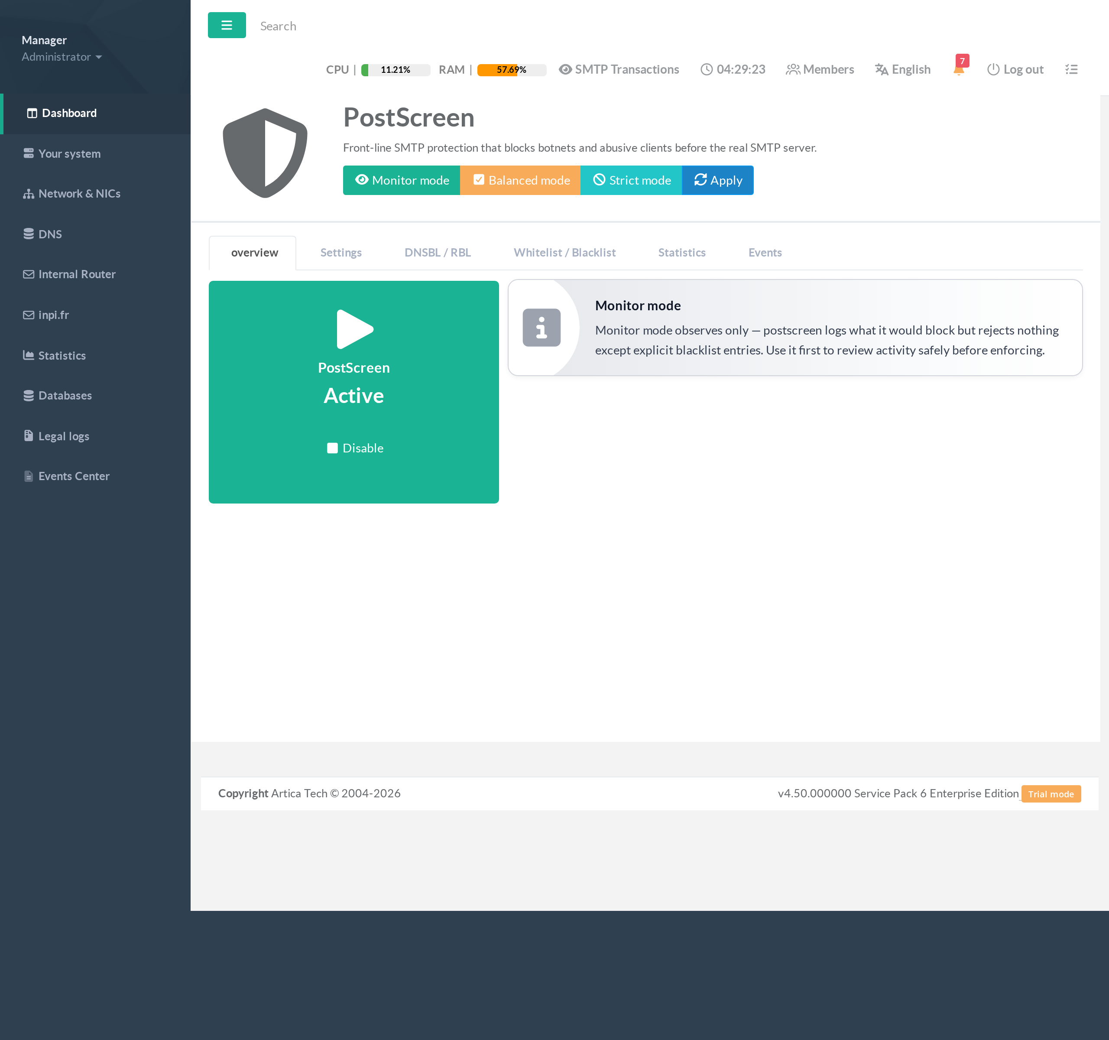Click the Search field
Screen dimensions: 1109x1040
click(278, 26)
